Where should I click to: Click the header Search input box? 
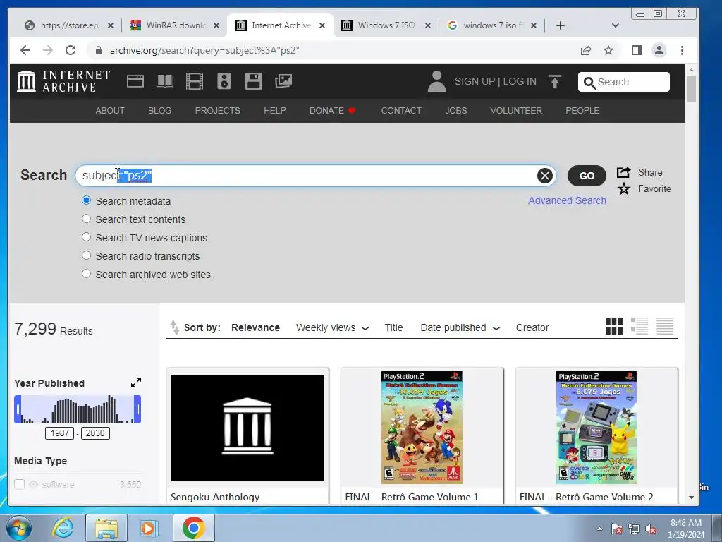(x=623, y=82)
